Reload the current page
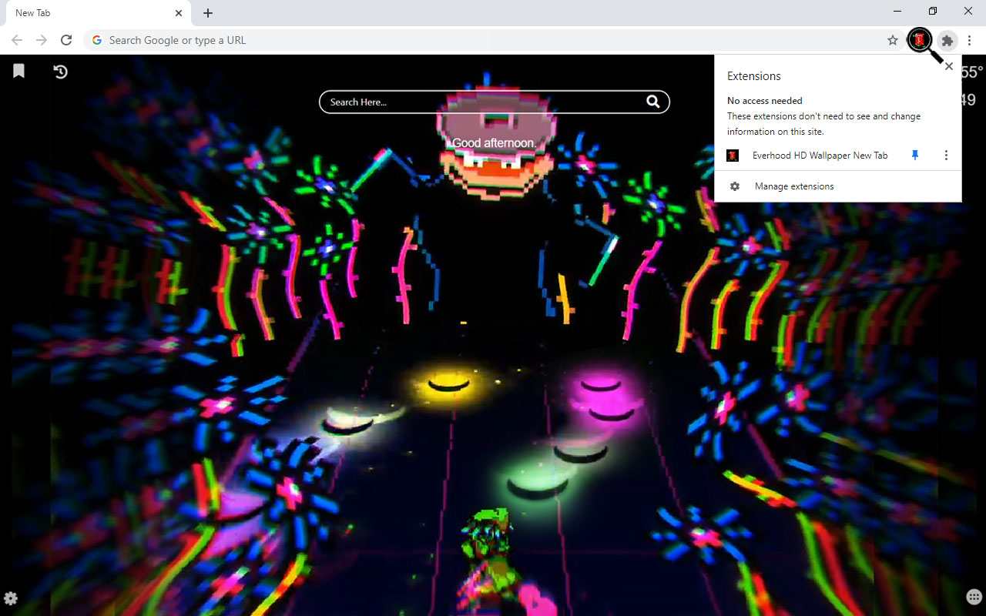Image resolution: width=986 pixels, height=616 pixels. [66, 40]
